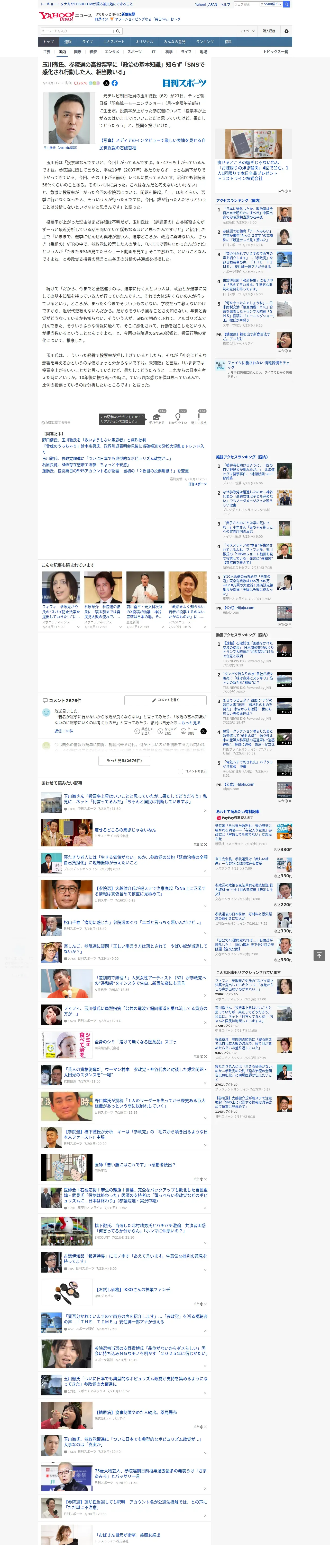This screenshot has height=1545, width=330.
Task: Open related article about 石原良純
Action: tap(85, 464)
